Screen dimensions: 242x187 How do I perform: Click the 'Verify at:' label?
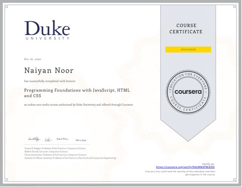click(x=208, y=164)
